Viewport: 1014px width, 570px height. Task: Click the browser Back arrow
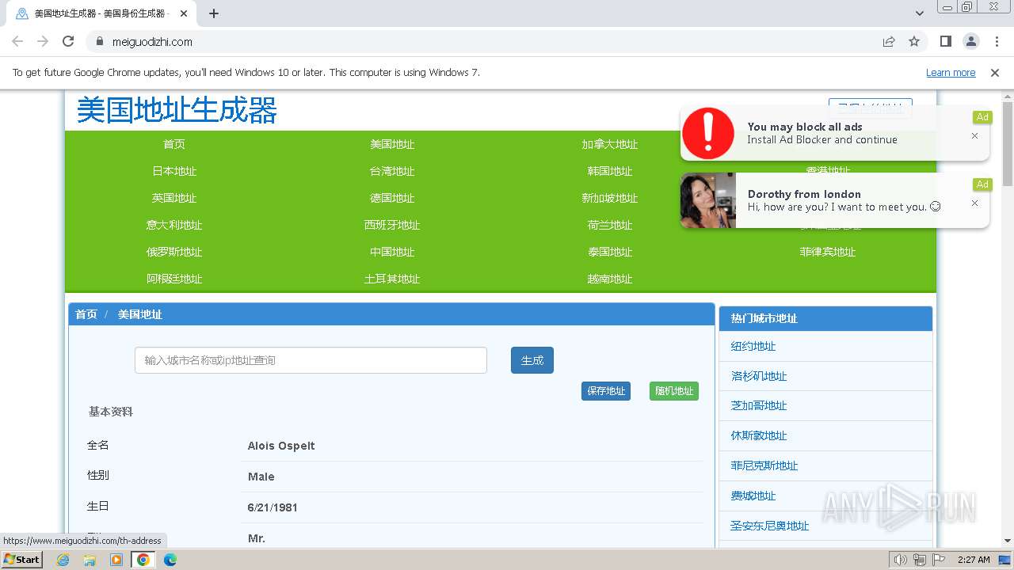pos(17,41)
